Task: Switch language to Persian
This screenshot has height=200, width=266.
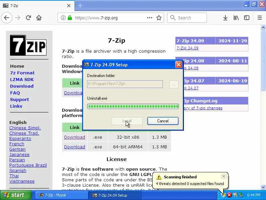Action: tap(17, 160)
